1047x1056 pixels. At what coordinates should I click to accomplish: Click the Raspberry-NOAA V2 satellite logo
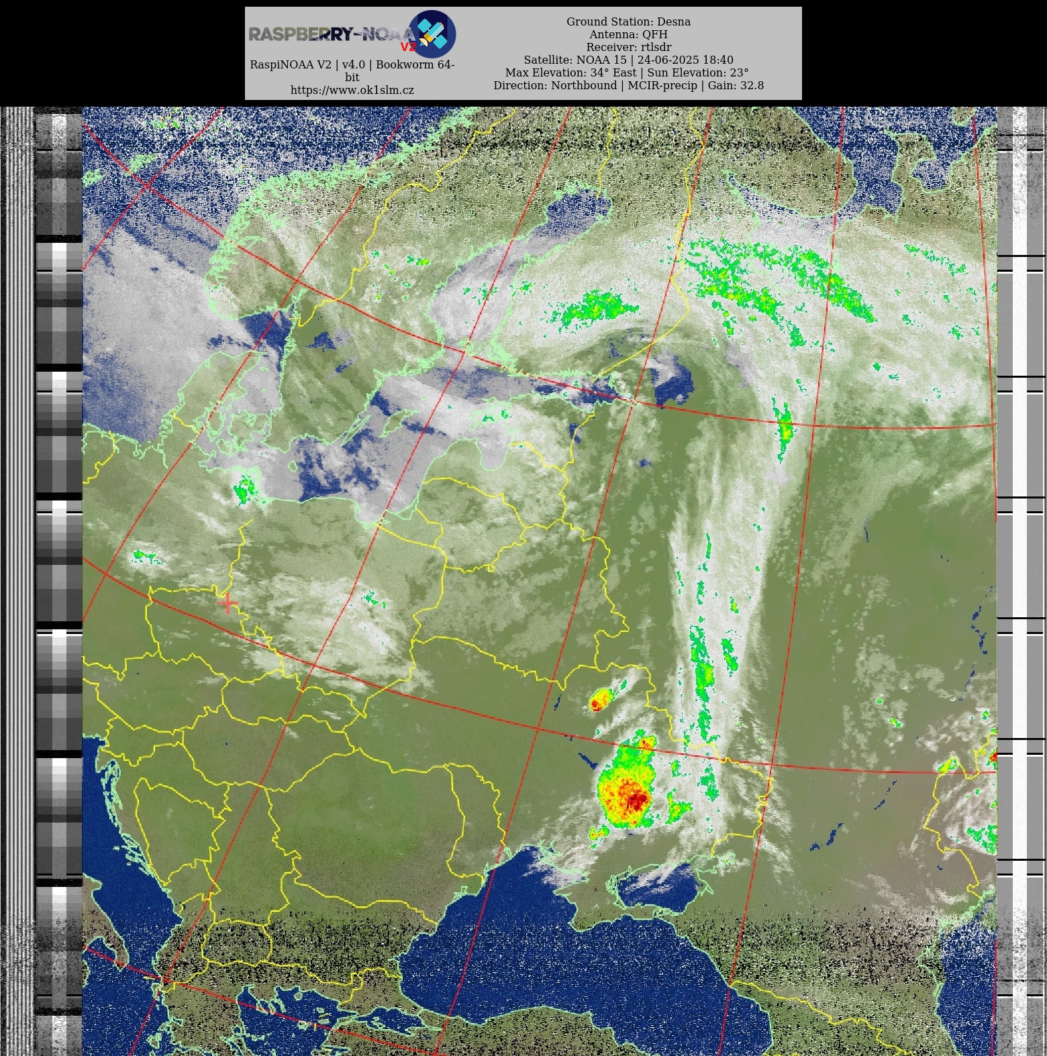(432, 34)
